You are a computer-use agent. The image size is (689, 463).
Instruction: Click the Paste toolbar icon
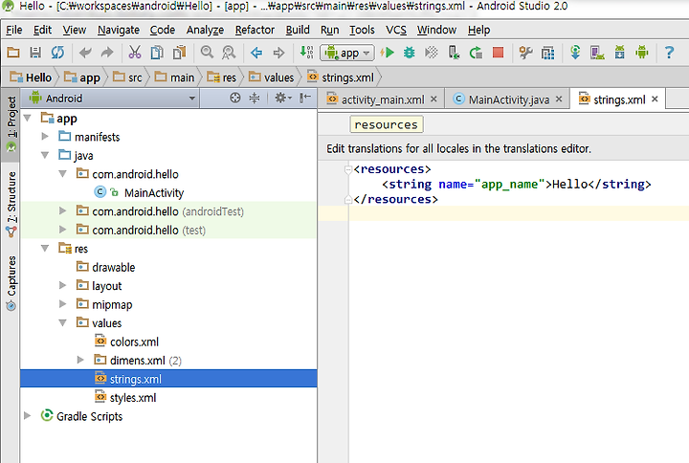(x=179, y=53)
